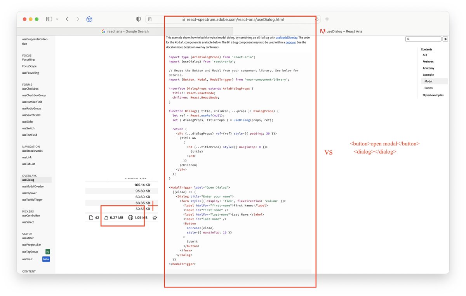Open useRadioGroup in sidebar

[x=31, y=109]
